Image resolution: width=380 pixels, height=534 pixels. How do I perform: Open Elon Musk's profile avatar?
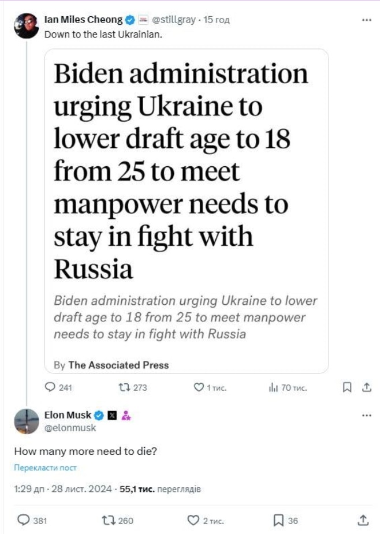tap(27, 421)
